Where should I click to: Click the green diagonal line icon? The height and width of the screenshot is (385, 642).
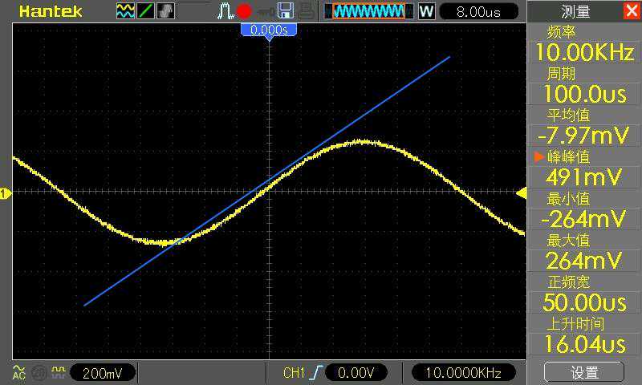pyautogui.click(x=145, y=11)
